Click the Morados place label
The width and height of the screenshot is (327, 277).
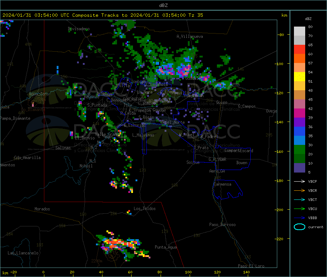click(42, 209)
